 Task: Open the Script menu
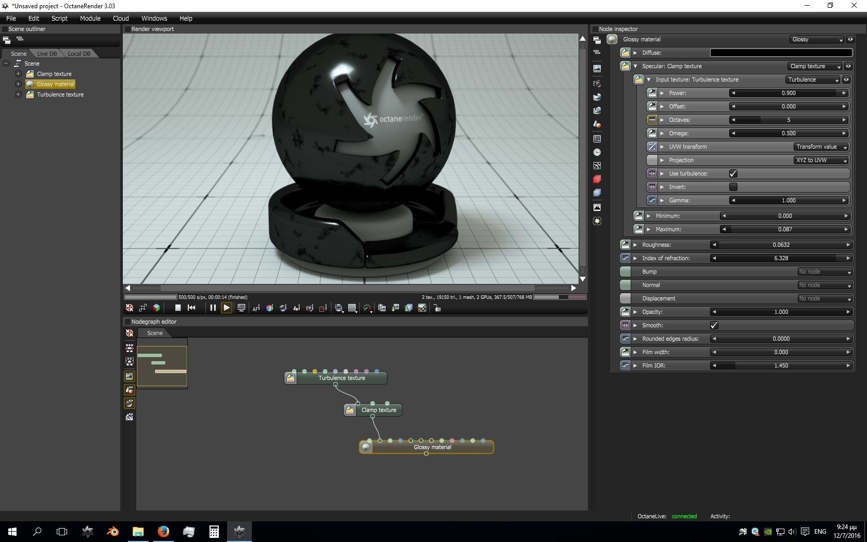point(59,18)
